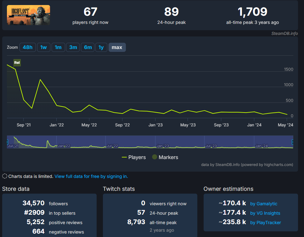The width and height of the screenshot is (304, 237).
Task: Open the PlayTracker estimate link
Action: 266,223
